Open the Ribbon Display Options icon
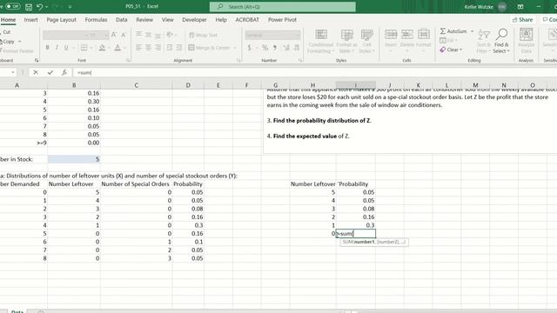Screen dimensions: 557x313 coord(520,7)
